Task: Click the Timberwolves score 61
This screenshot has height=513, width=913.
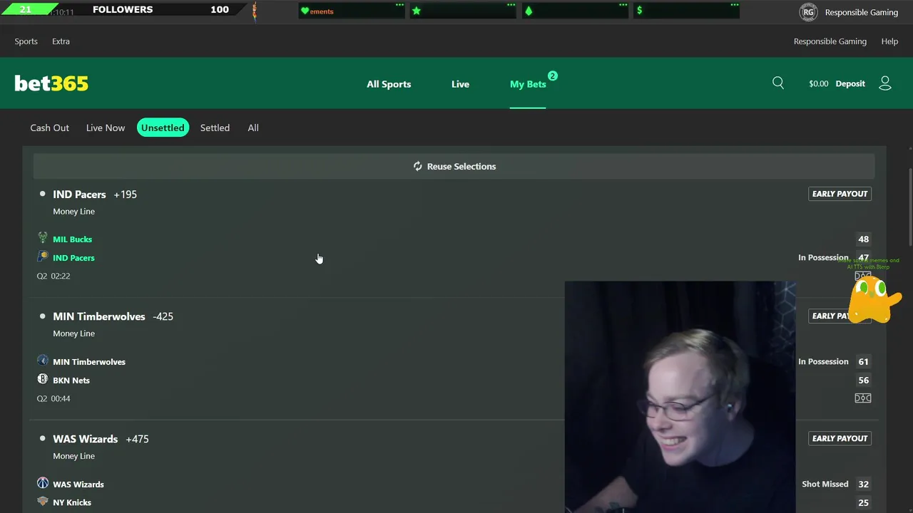Action: click(863, 361)
